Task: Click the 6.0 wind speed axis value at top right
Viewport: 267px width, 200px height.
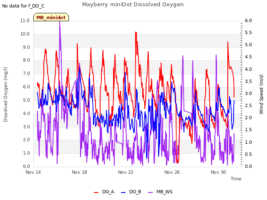Action: click(249, 20)
